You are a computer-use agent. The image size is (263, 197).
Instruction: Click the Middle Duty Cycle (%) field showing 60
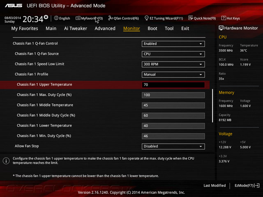click(173, 115)
